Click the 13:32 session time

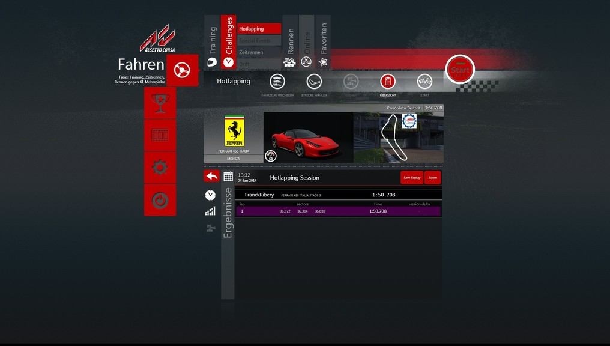pos(244,175)
